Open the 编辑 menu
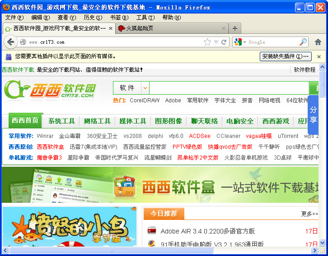The width and height of the screenshot is (328, 256). pyautogui.click(x=40, y=18)
